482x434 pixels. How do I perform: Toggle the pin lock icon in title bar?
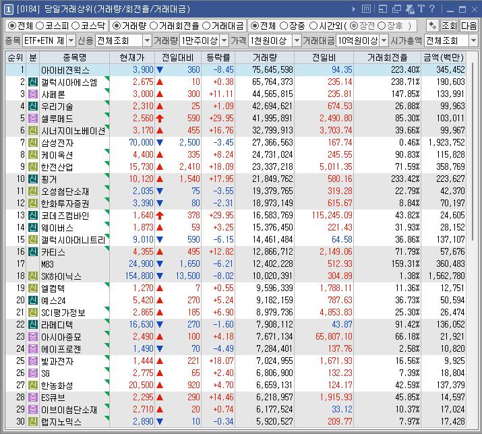(410, 9)
